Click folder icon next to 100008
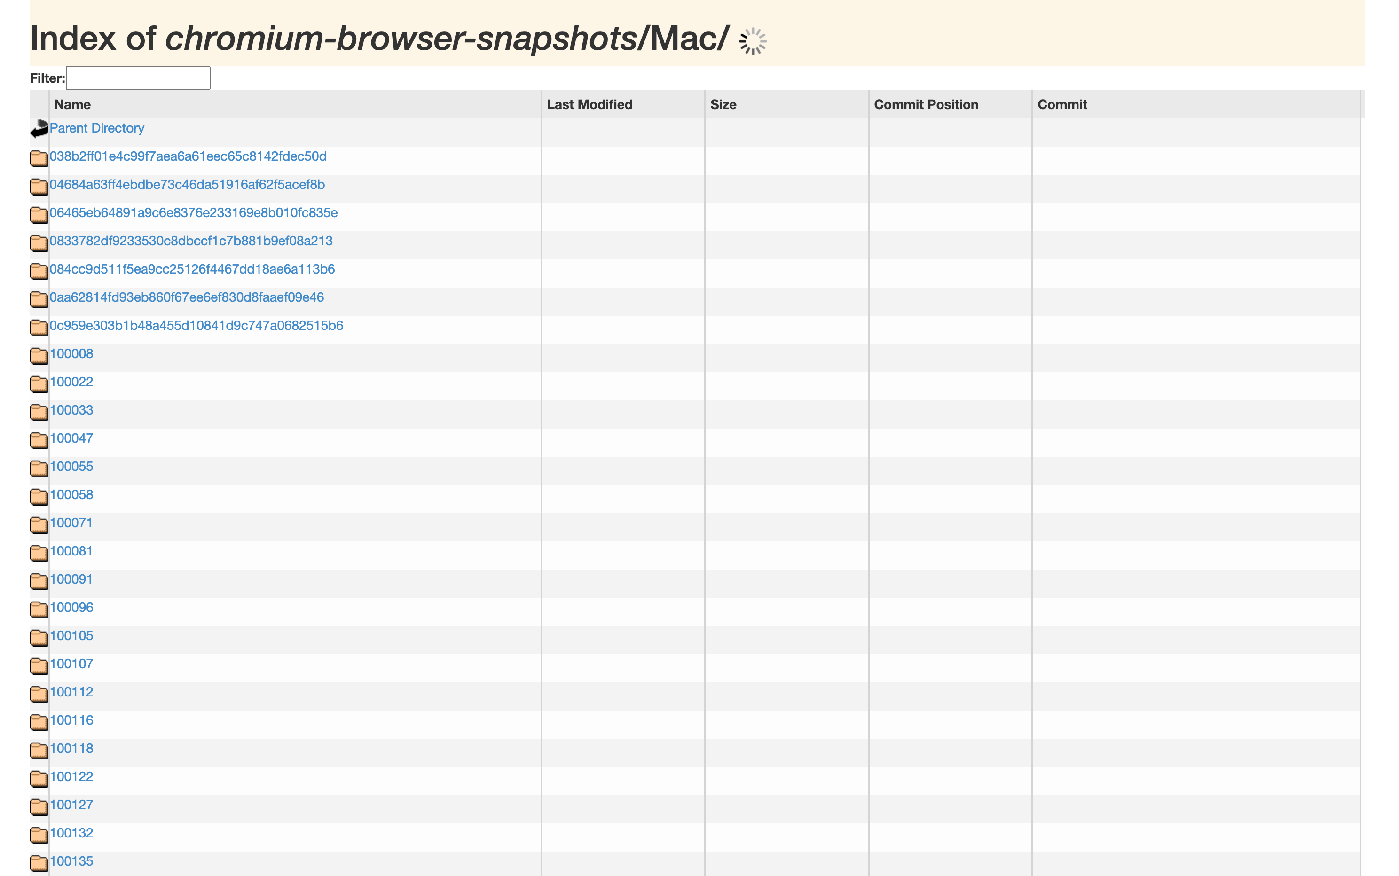 pyautogui.click(x=39, y=356)
